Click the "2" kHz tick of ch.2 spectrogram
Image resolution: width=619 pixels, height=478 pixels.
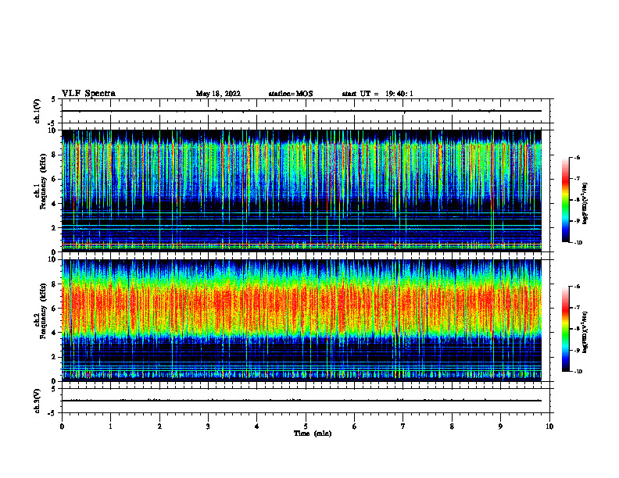[54, 357]
